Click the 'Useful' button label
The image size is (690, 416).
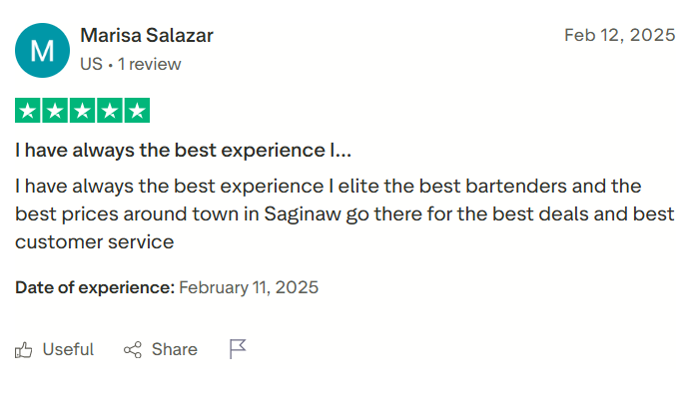coord(68,350)
